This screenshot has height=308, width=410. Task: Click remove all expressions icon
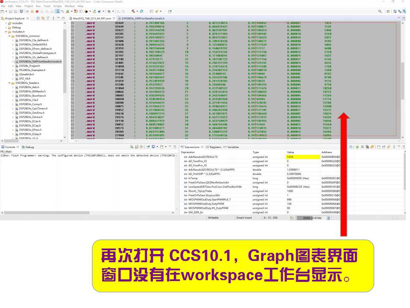367,147
